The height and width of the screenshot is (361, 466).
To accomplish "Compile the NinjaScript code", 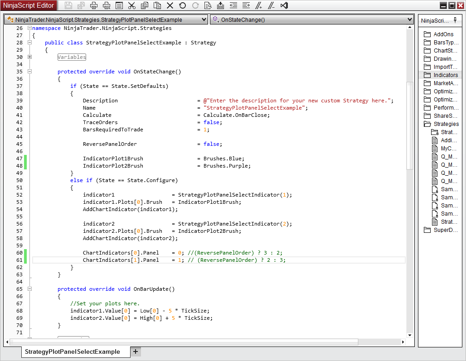I will click(x=220, y=5).
